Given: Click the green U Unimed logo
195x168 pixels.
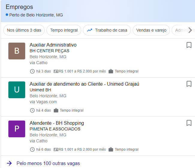Looking at the screenshot, I should (17, 90).
